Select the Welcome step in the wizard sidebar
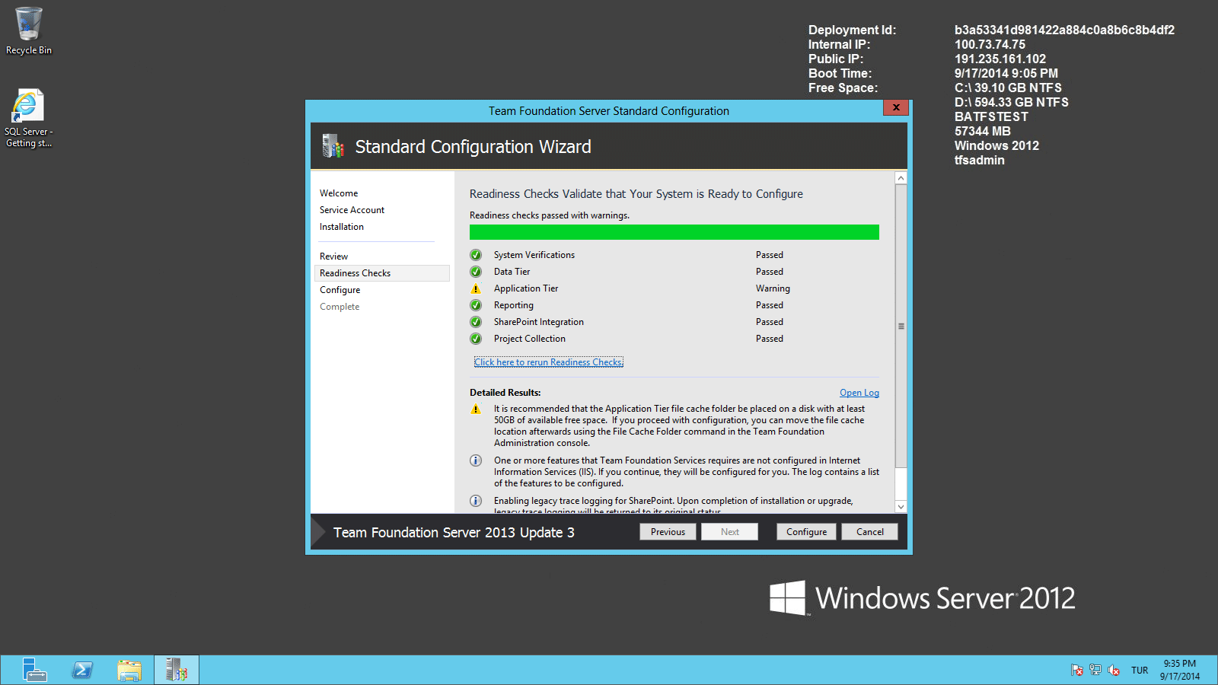This screenshot has height=685, width=1218. click(338, 193)
